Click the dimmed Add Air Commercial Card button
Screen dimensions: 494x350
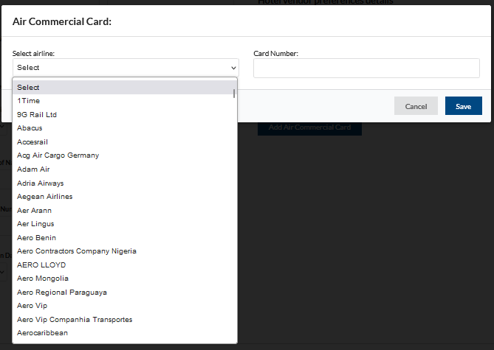click(309, 127)
